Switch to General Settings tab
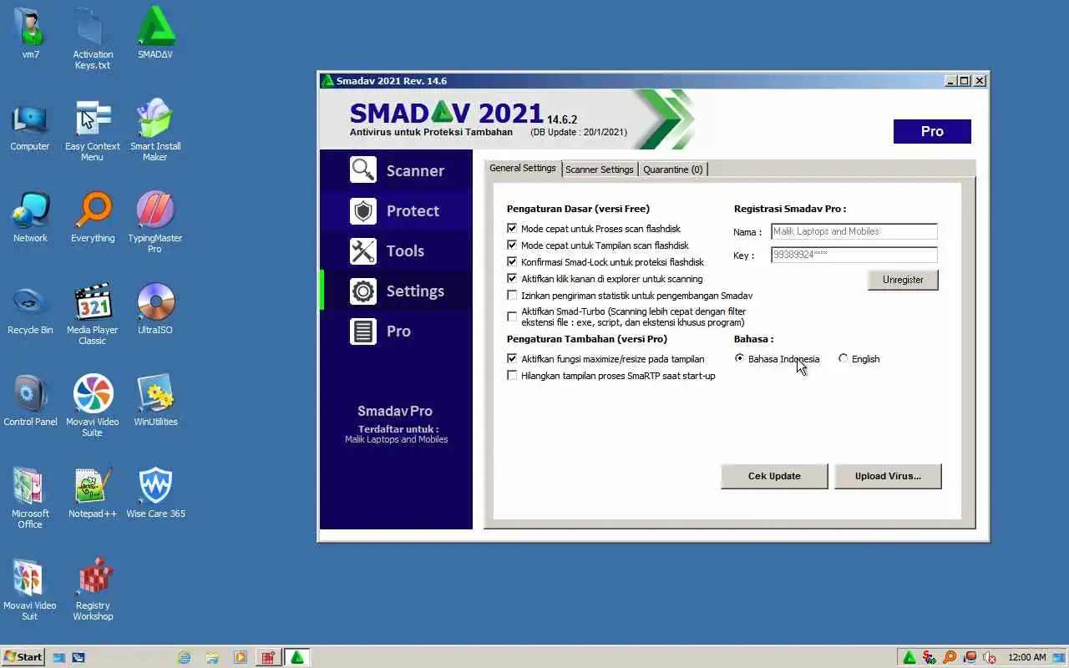Image resolution: width=1069 pixels, height=668 pixels. click(x=523, y=168)
